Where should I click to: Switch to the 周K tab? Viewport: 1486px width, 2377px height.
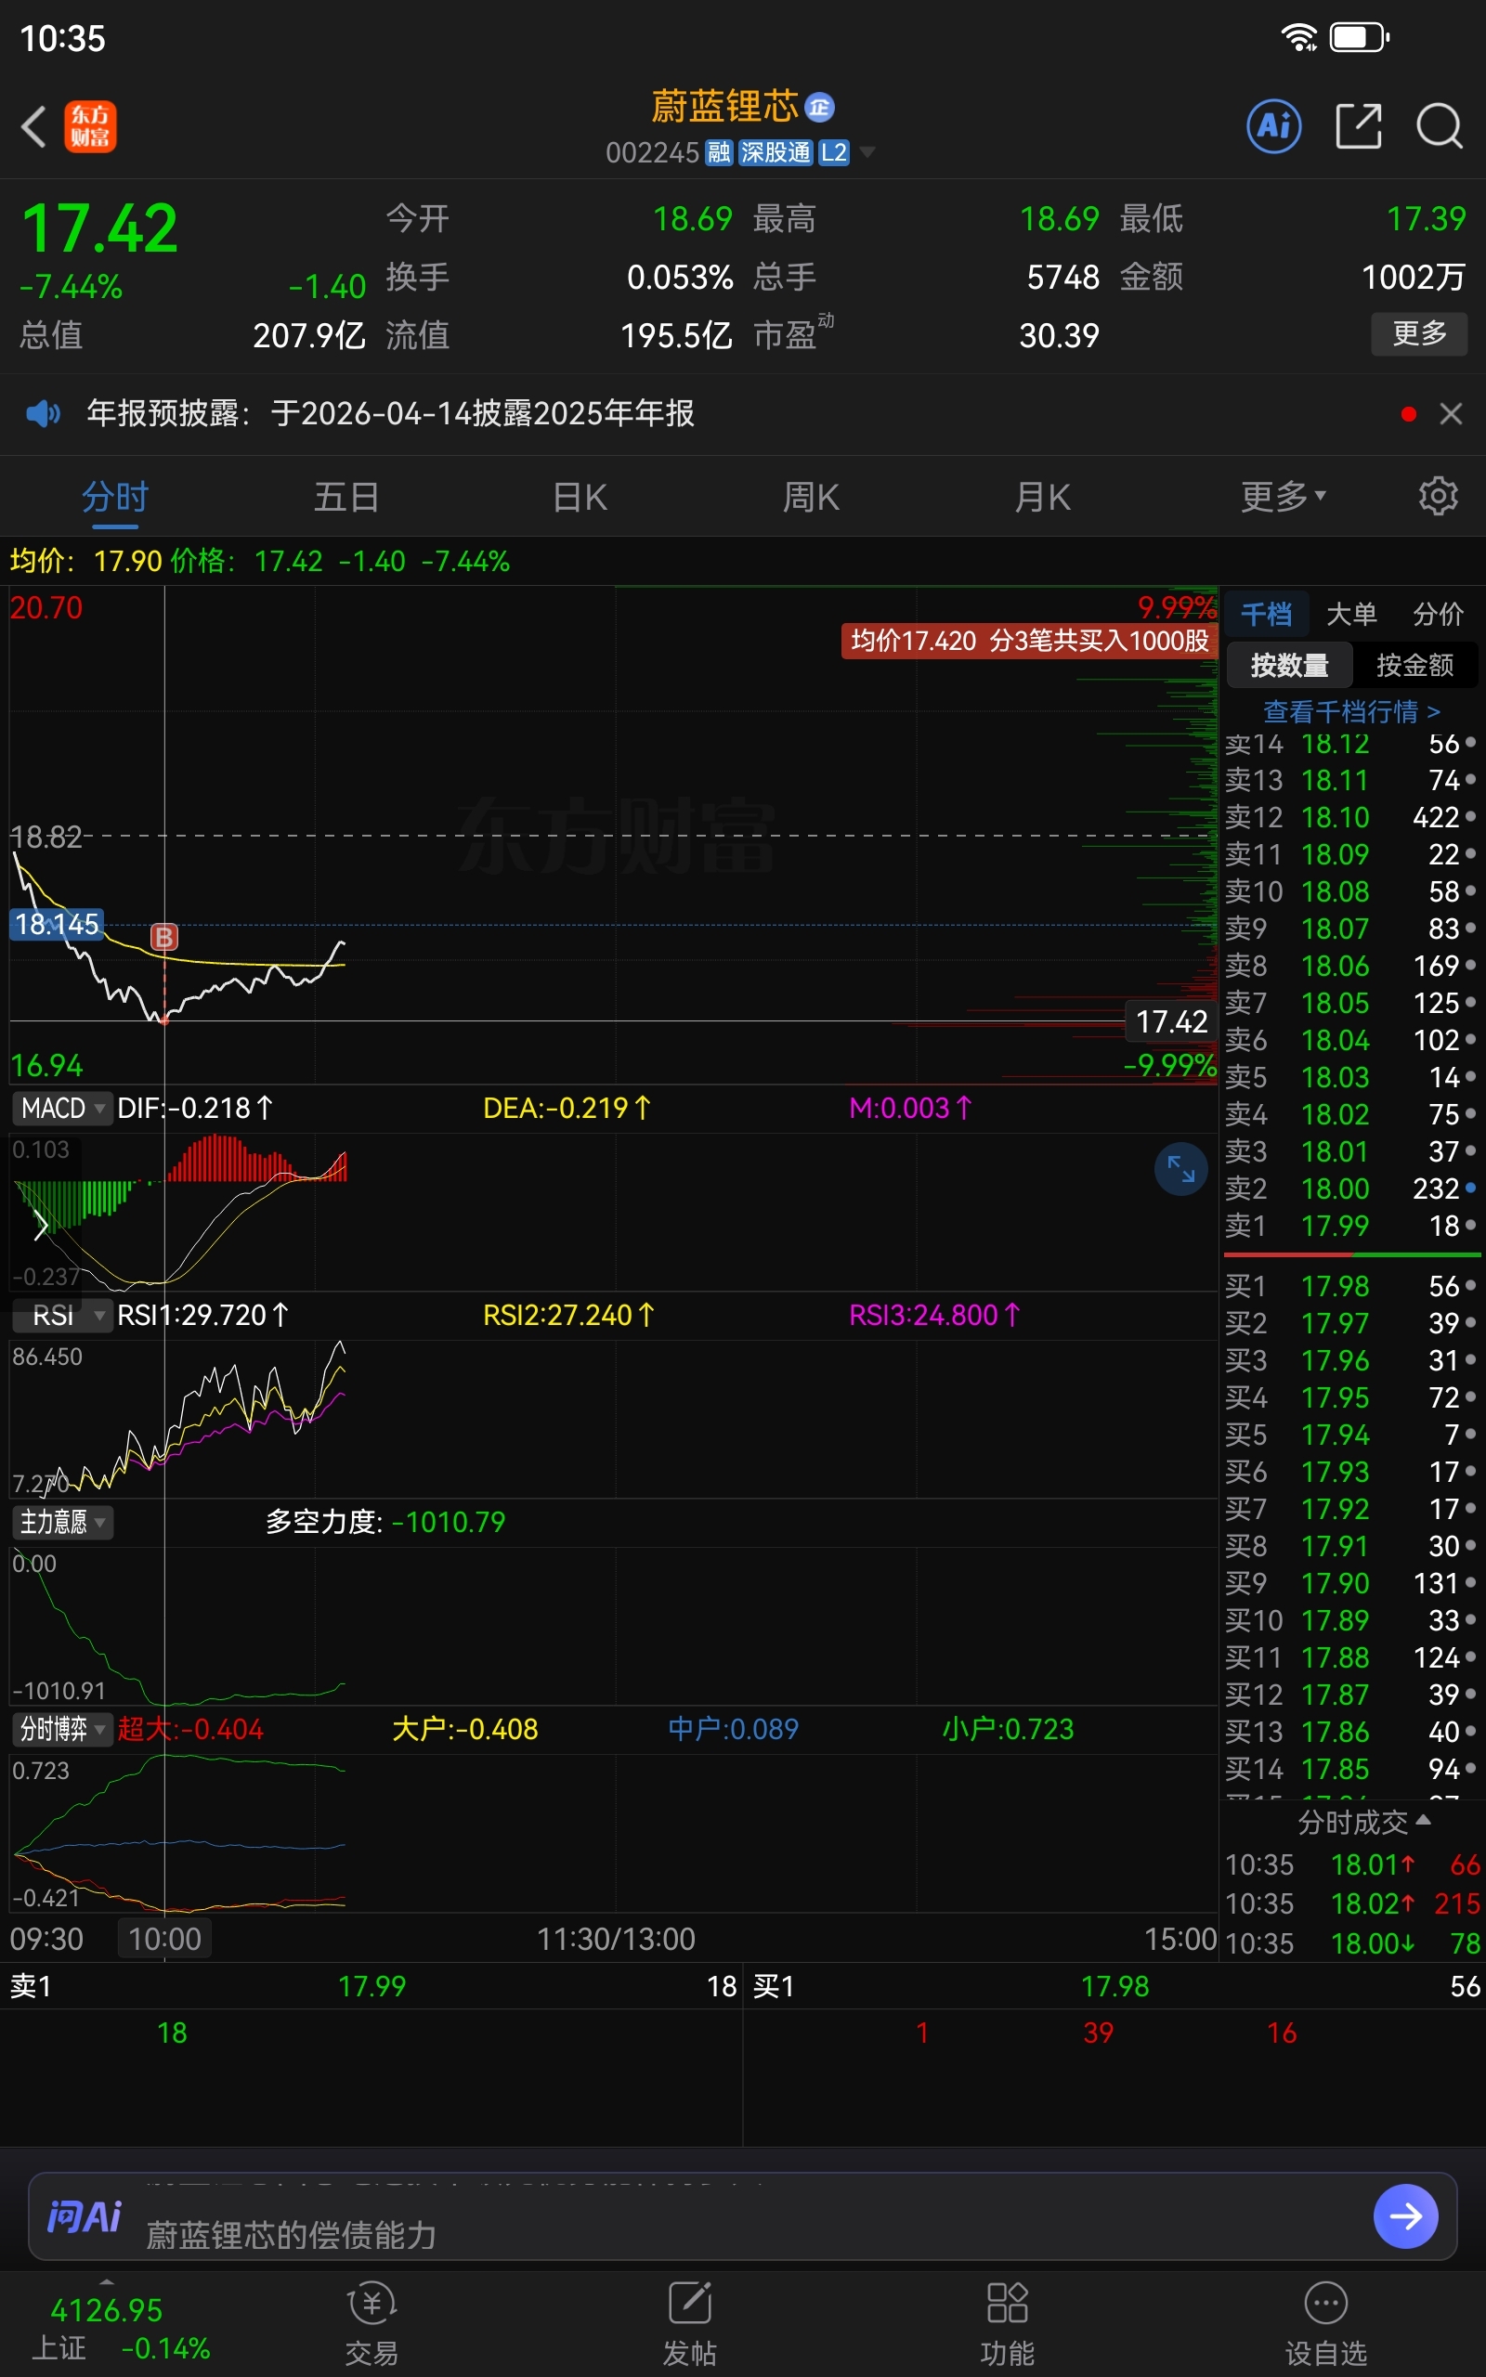coord(811,496)
